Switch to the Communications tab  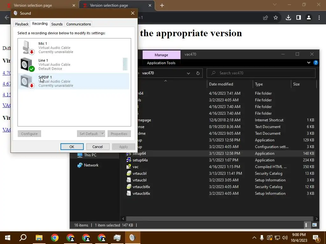[78, 24]
